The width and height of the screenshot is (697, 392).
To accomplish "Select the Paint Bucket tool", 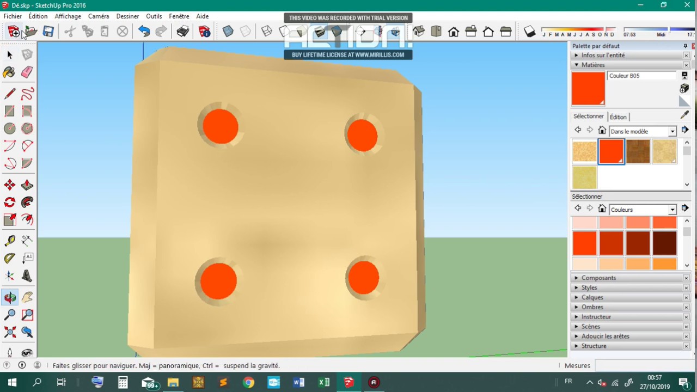I will 10,72.
